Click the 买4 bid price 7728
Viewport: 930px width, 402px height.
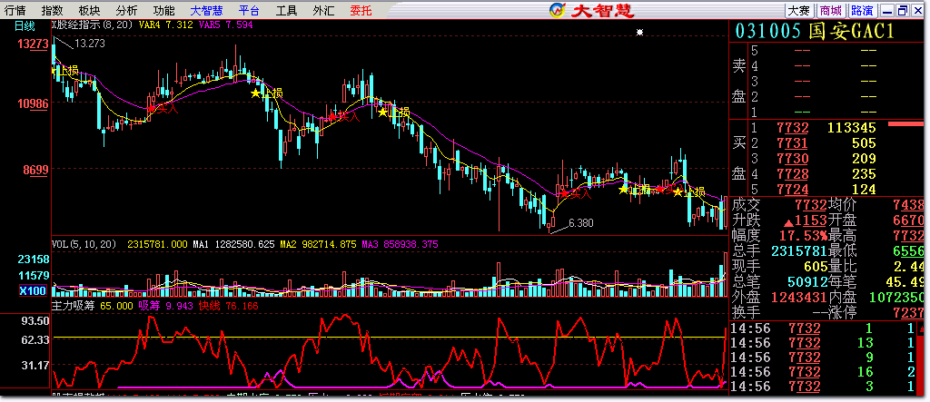pyautogui.click(x=793, y=173)
